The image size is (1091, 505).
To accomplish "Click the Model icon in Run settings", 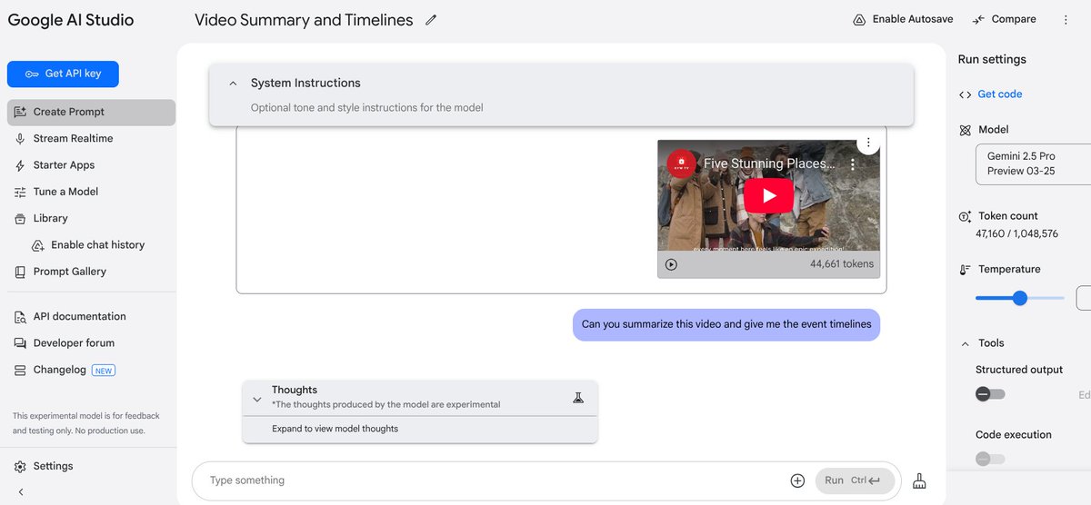I will pos(966,131).
